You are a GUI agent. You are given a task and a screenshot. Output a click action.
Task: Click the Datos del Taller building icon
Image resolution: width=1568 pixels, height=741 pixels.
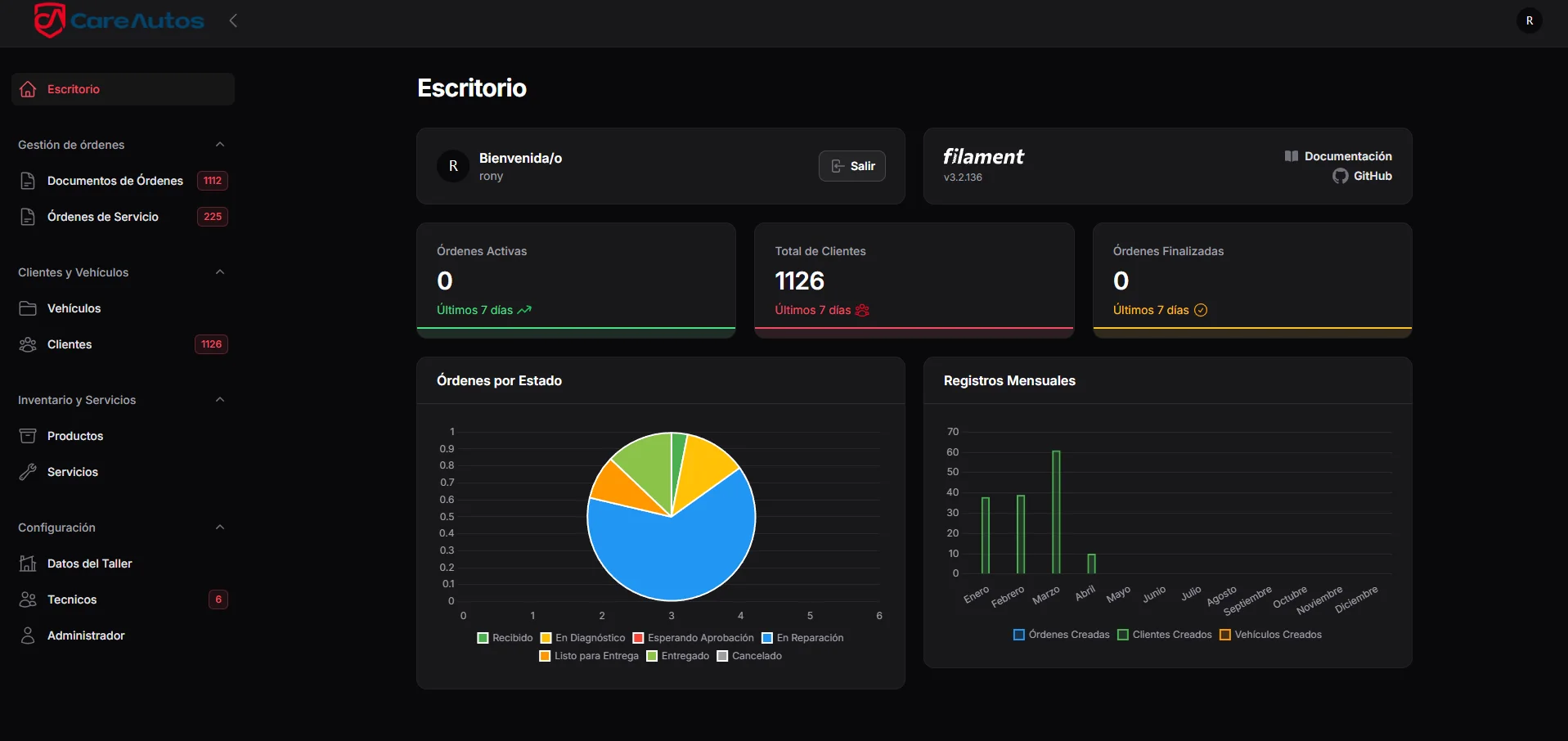tap(28, 564)
